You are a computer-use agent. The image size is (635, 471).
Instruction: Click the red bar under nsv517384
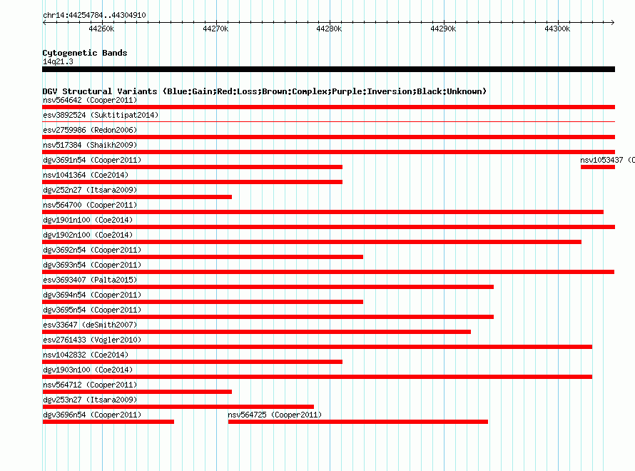click(328, 152)
